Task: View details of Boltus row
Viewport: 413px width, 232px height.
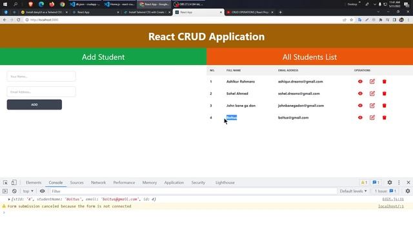Action: pos(360,117)
